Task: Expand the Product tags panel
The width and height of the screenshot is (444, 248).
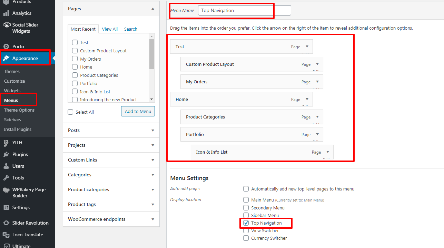Action: (153, 204)
